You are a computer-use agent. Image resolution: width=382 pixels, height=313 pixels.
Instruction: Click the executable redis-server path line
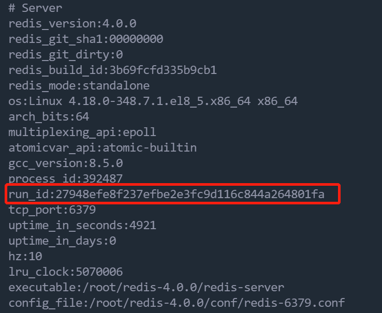pyautogui.click(x=146, y=288)
